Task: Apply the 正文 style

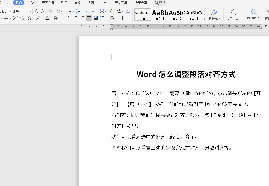Action: pyautogui.click(x=143, y=15)
